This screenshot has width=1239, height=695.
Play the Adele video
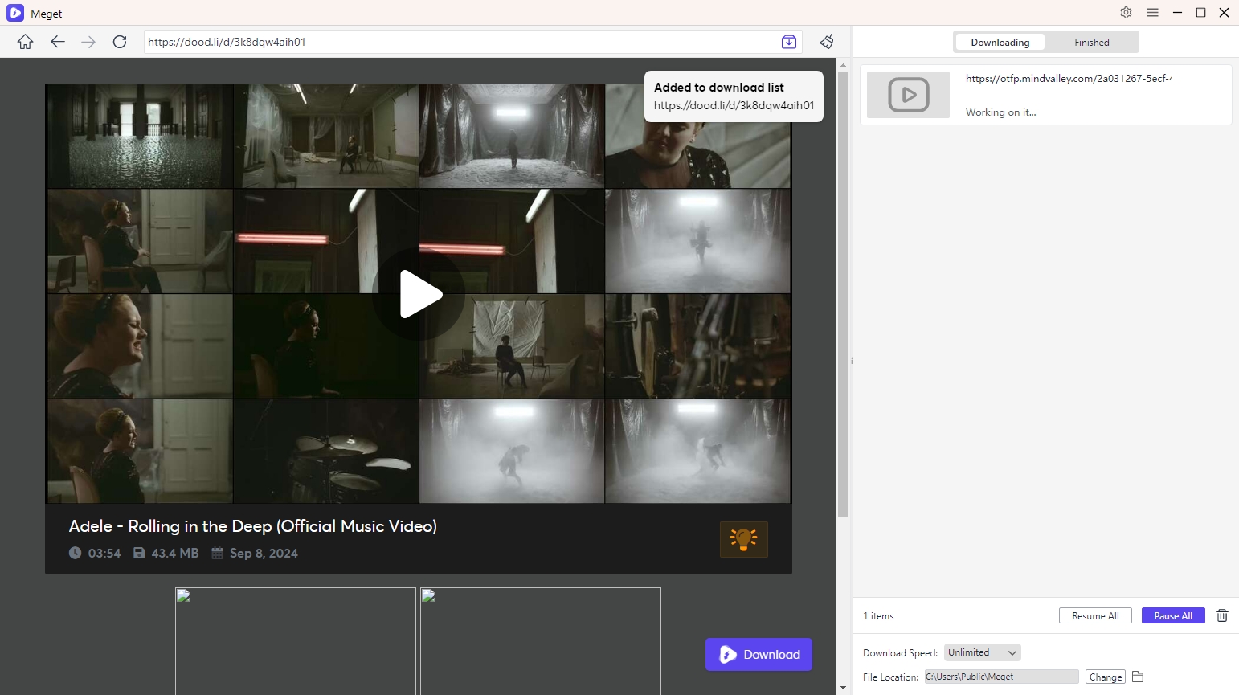(x=419, y=294)
